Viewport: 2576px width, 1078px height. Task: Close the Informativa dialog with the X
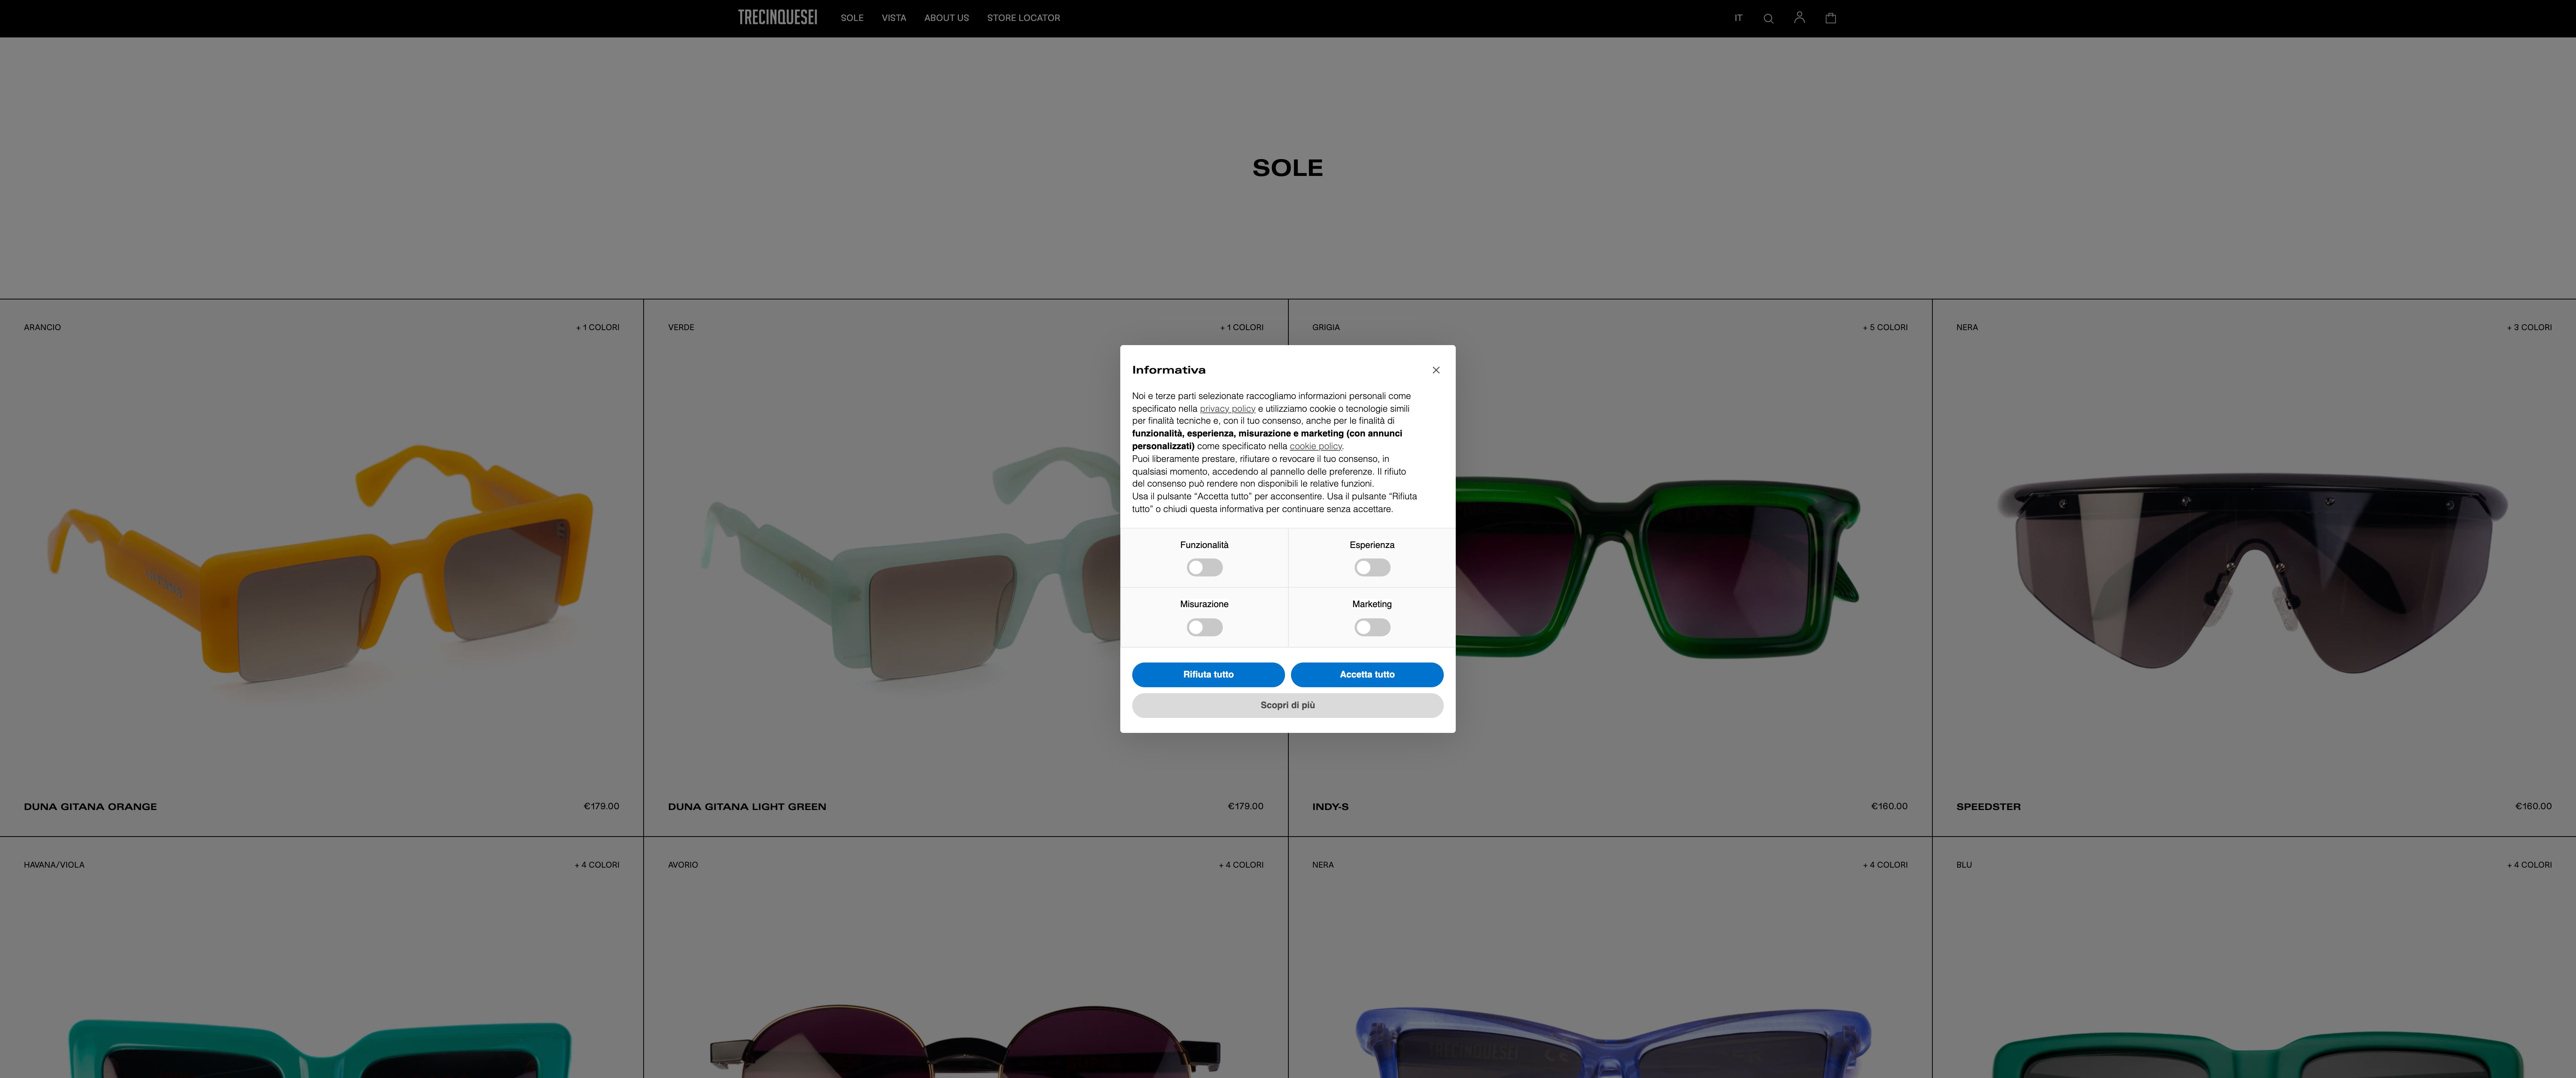pyautogui.click(x=1435, y=369)
